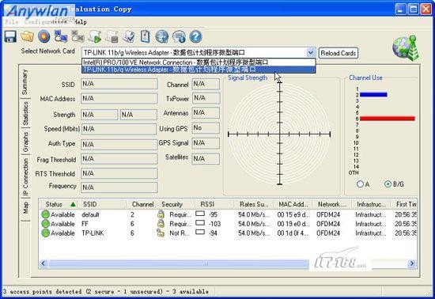This screenshot has height=299, width=435.
Task: Sort by the Network column header
Action: [x=332, y=204]
